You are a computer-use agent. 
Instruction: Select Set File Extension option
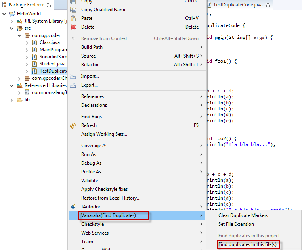pyautogui.click(x=236, y=224)
